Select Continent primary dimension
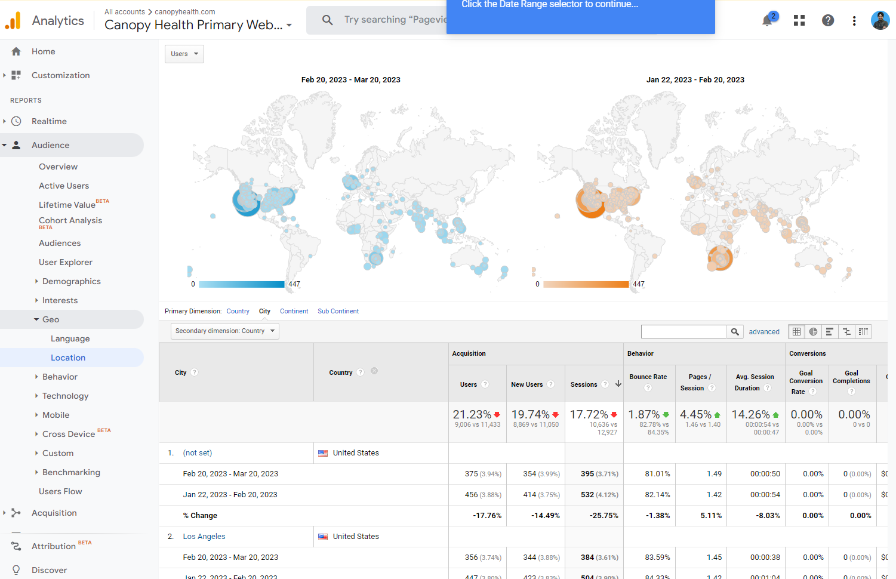This screenshot has width=896, height=579. (x=294, y=311)
